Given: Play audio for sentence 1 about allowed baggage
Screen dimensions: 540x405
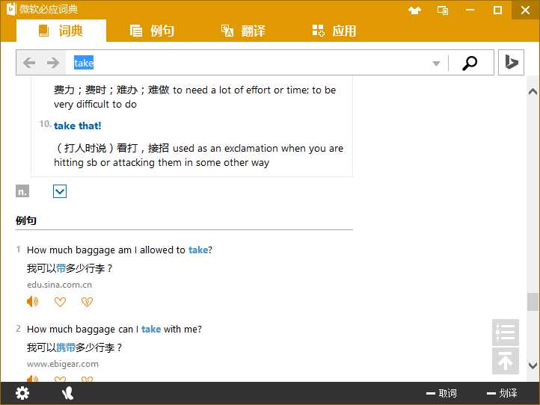Looking at the screenshot, I should 32,301.
